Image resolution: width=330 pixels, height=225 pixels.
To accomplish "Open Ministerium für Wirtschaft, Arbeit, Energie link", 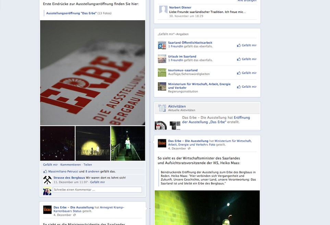I will pyautogui.click(x=199, y=86).
